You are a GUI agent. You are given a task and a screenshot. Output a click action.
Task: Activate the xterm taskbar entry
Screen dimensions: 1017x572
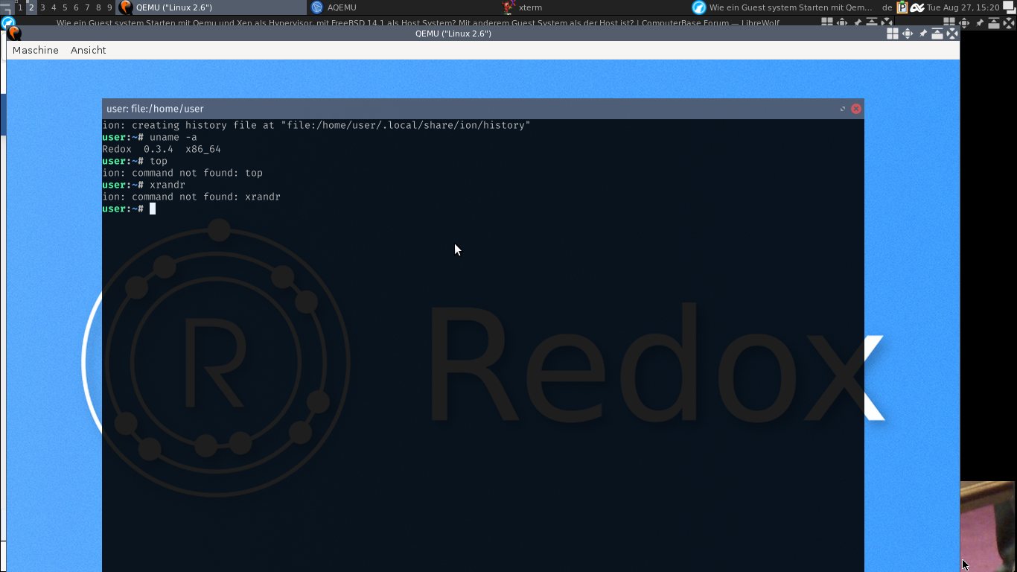coord(593,7)
